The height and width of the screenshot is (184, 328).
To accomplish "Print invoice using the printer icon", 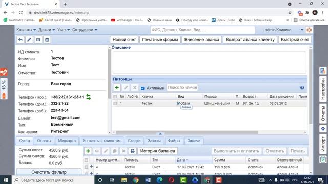I will coord(132,151).
